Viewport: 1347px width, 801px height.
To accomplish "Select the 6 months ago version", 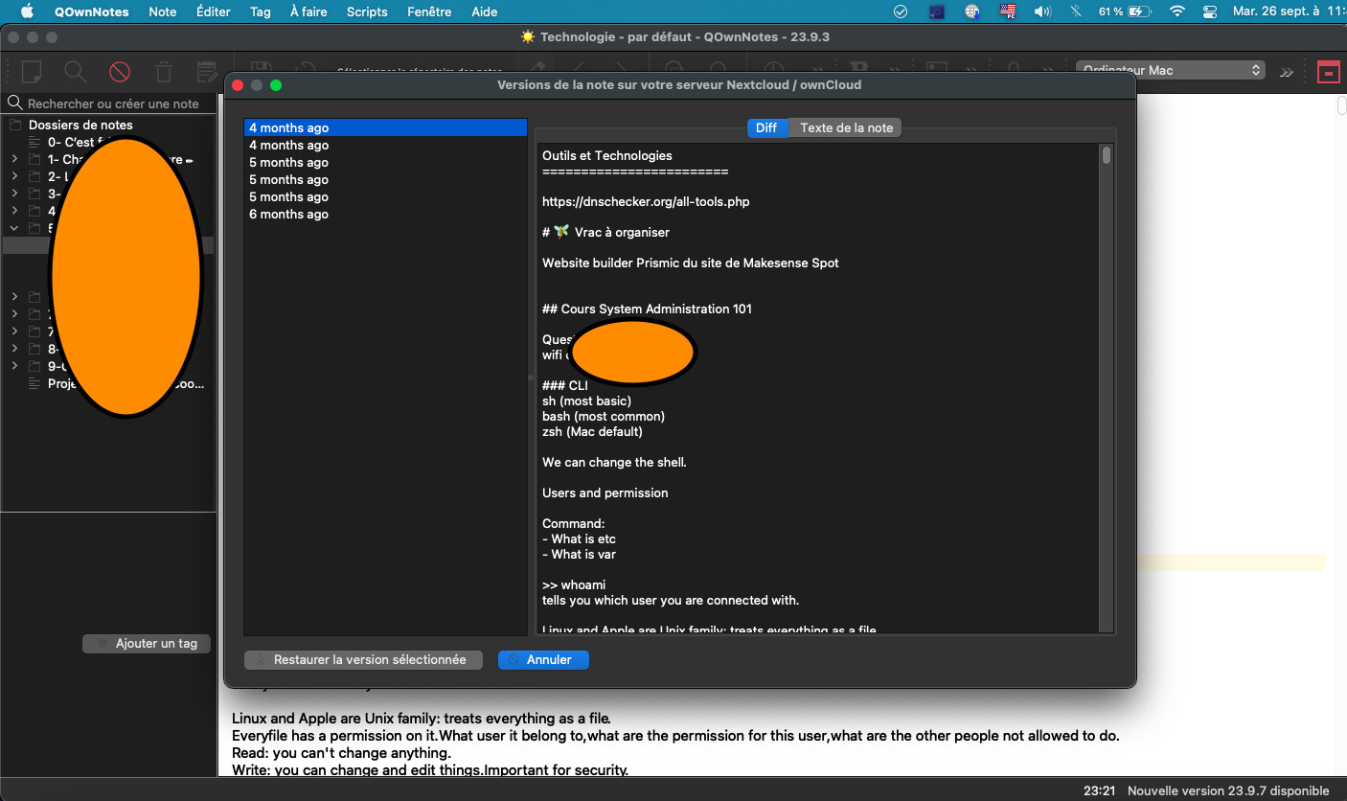I will click(288, 214).
